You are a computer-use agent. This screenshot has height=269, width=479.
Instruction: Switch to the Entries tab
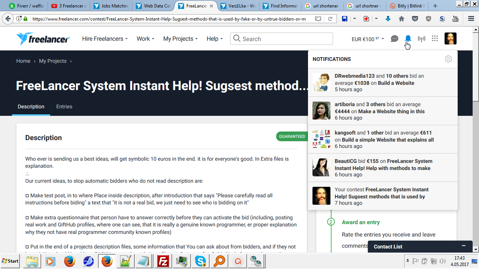pos(64,106)
